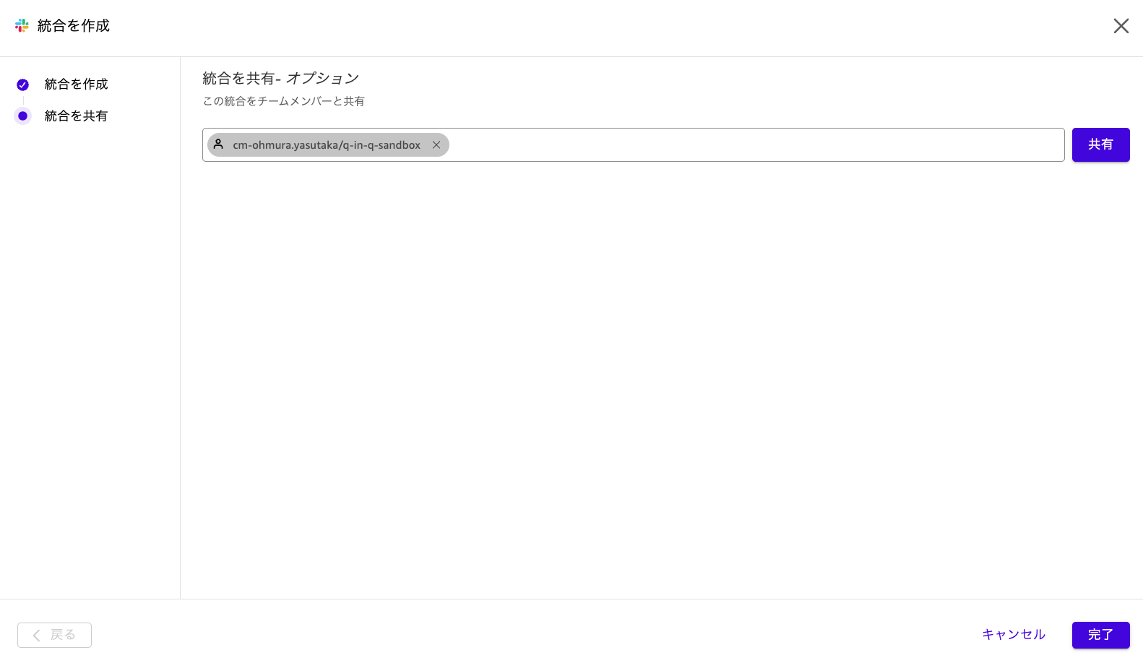Click the cm-ohmura.yasutaka/q-in-q-sandbox chip text
Image resolution: width=1143 pixels, height=663 pixels.
click(327, 145)
